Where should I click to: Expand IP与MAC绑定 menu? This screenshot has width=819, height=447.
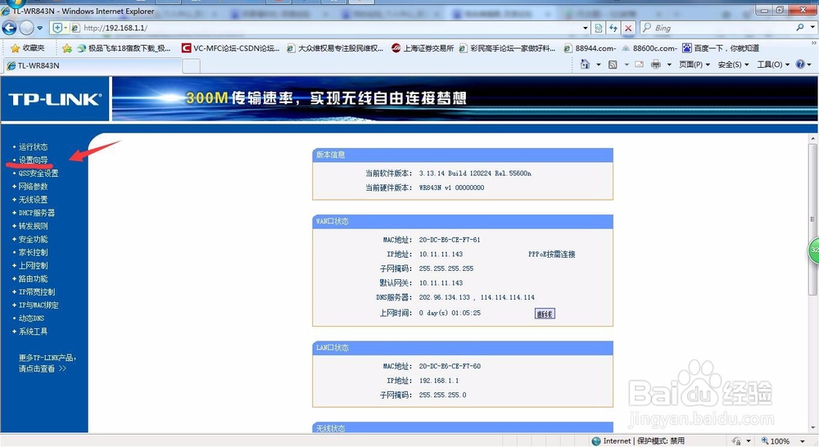[38, 305]
